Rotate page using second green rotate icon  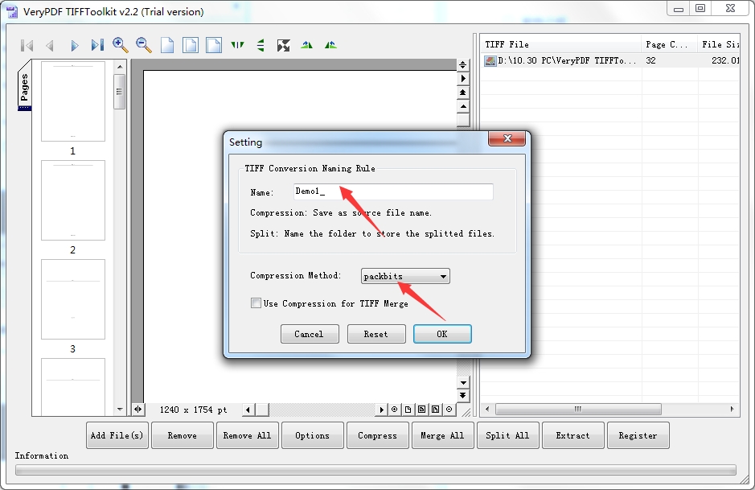click(x=330, y=45)
